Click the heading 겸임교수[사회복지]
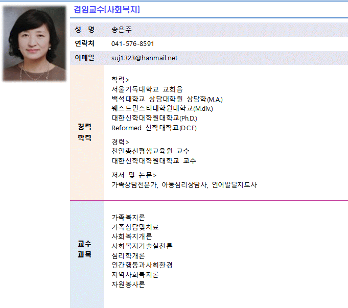The width and height of the screenshot is (348, 308). tap(107, 10)
